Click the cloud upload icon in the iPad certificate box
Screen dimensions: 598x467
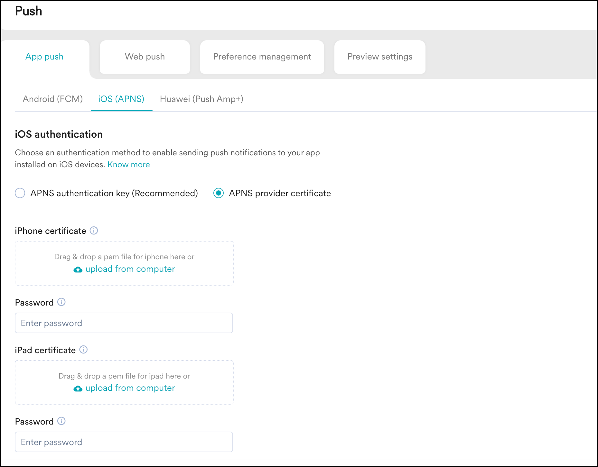coord(78,389)
